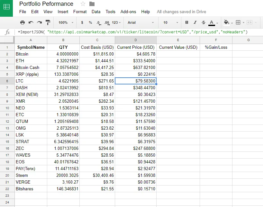Select the 'WAVES' cell
This screenshot has width=263, height=207.
click(x=31, y=155)
